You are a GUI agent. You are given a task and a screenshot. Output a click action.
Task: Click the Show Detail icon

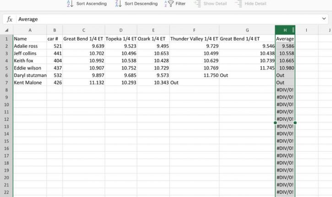tap(197, 4)
